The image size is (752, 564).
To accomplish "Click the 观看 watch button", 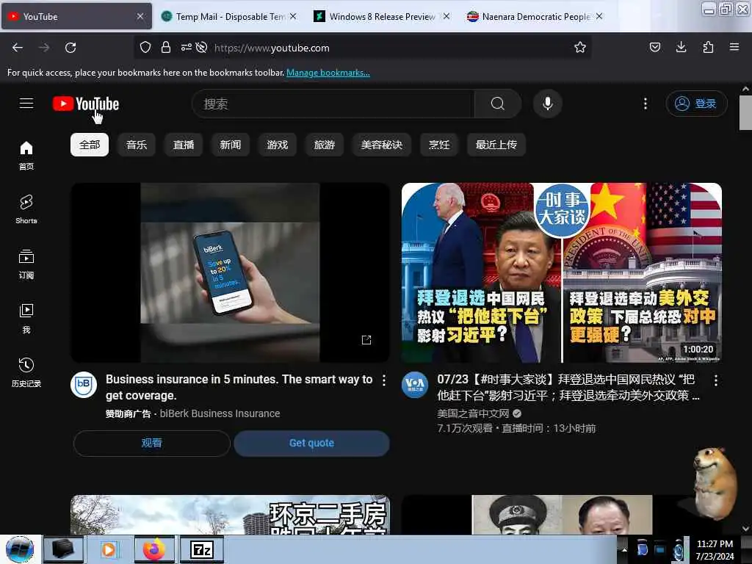I will pyautogui.click(x=151, y=443).
